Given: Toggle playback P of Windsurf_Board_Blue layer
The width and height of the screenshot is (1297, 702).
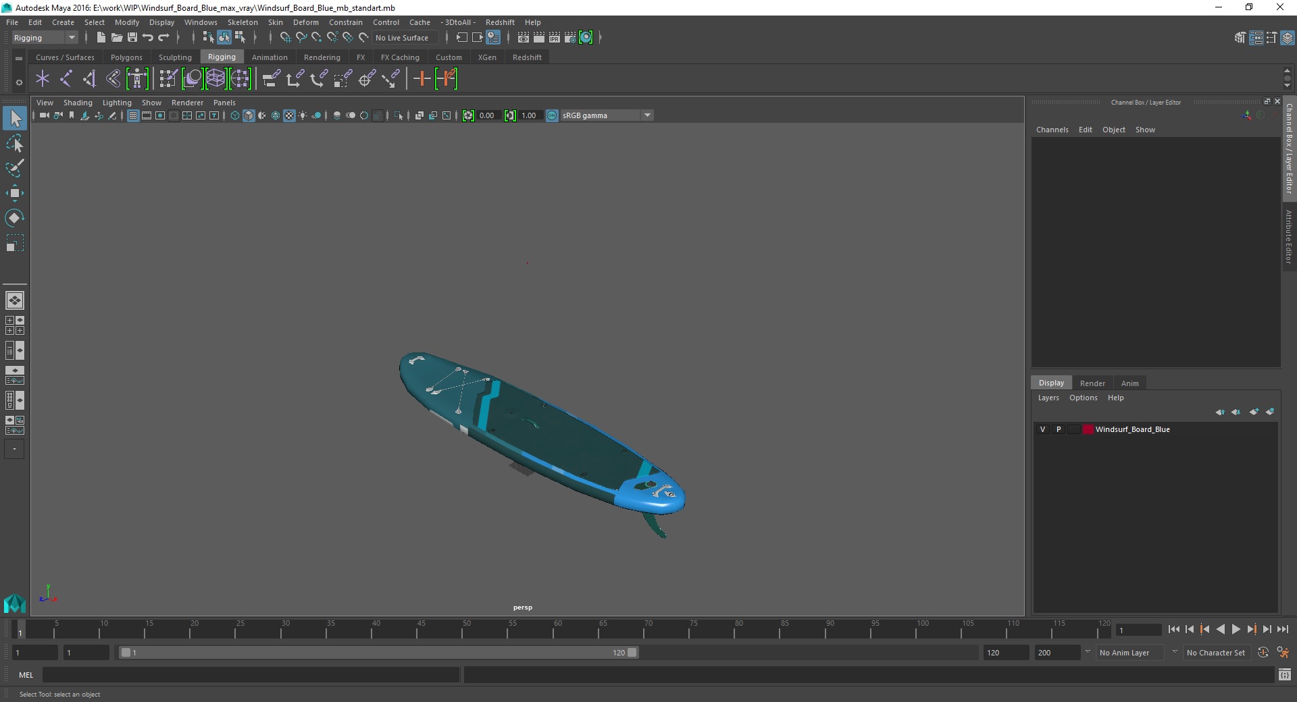Looking at the screenshot, I should tap(1059, 429).
